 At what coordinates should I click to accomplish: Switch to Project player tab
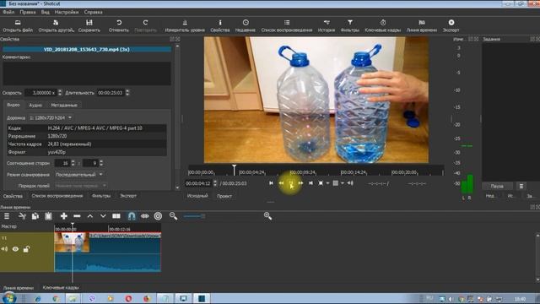(224, 196)
